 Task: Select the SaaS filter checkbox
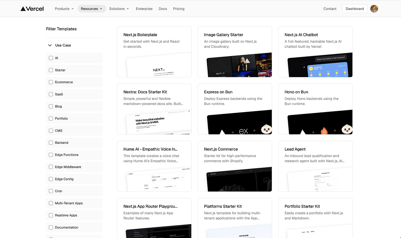click(x=51, y=94)
